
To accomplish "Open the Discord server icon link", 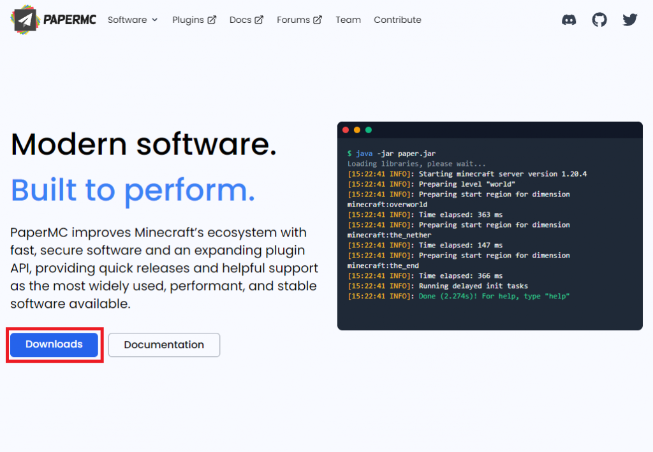I will click(569, 20).
